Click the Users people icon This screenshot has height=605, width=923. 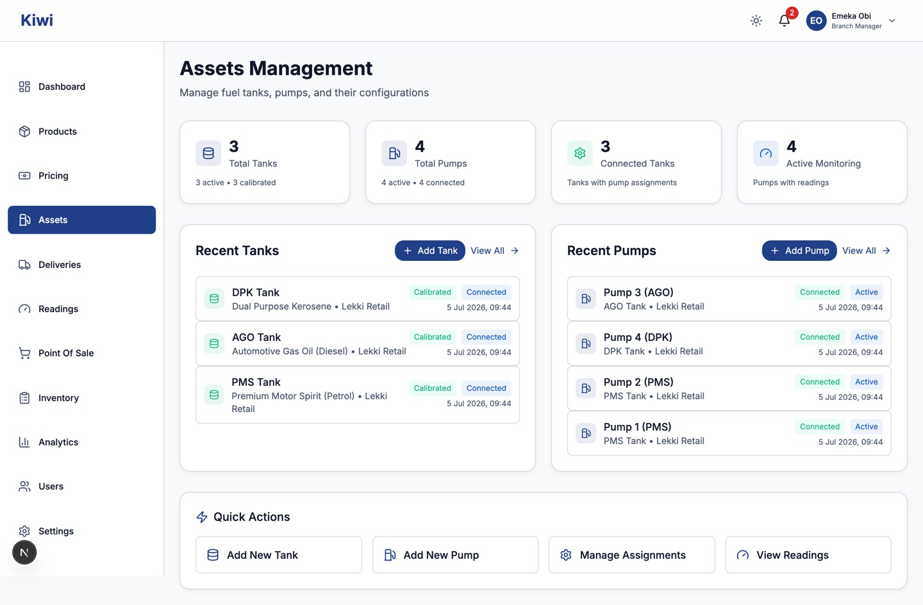(24, 486)
